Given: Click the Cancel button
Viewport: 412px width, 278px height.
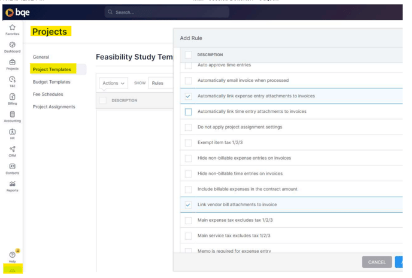Looking at the screenshot, I should (x=377, y=262).
